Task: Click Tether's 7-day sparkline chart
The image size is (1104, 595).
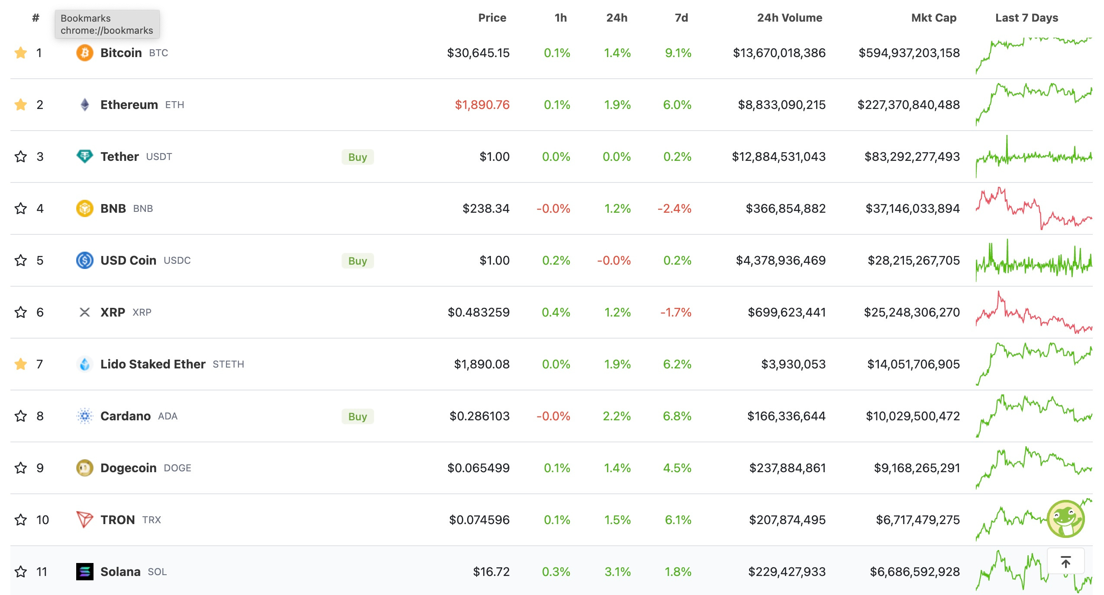Action: click(x=1034, y=157)
